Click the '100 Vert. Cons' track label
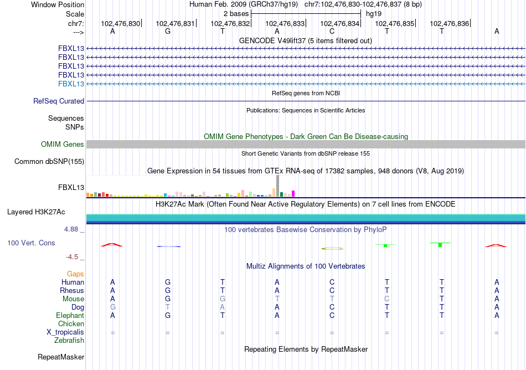 (x=31, y=243)
